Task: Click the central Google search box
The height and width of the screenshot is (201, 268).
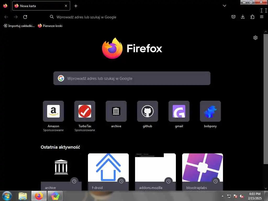Action: point(132,78)
